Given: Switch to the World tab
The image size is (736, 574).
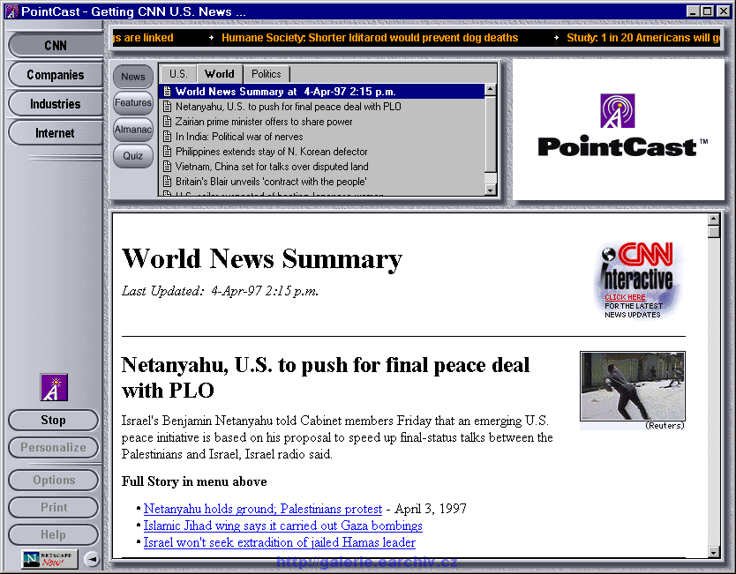Looking at the screenshot, I should pos(219,74).
